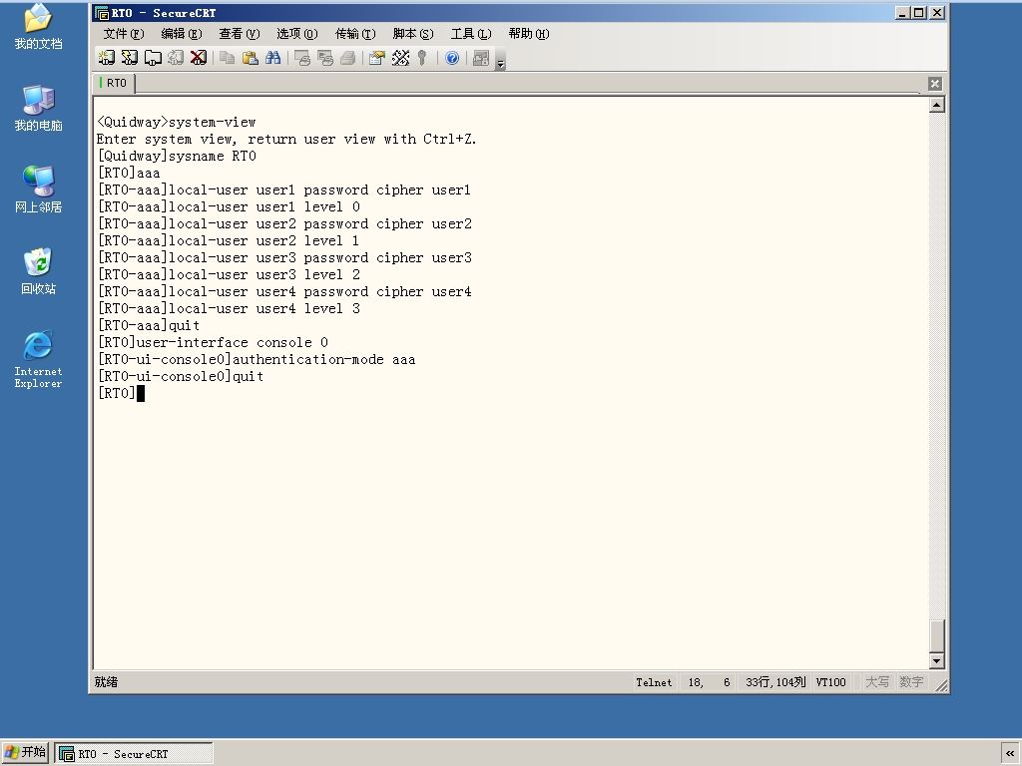Click terminal scrollbar down arrow

pos(936,661)
